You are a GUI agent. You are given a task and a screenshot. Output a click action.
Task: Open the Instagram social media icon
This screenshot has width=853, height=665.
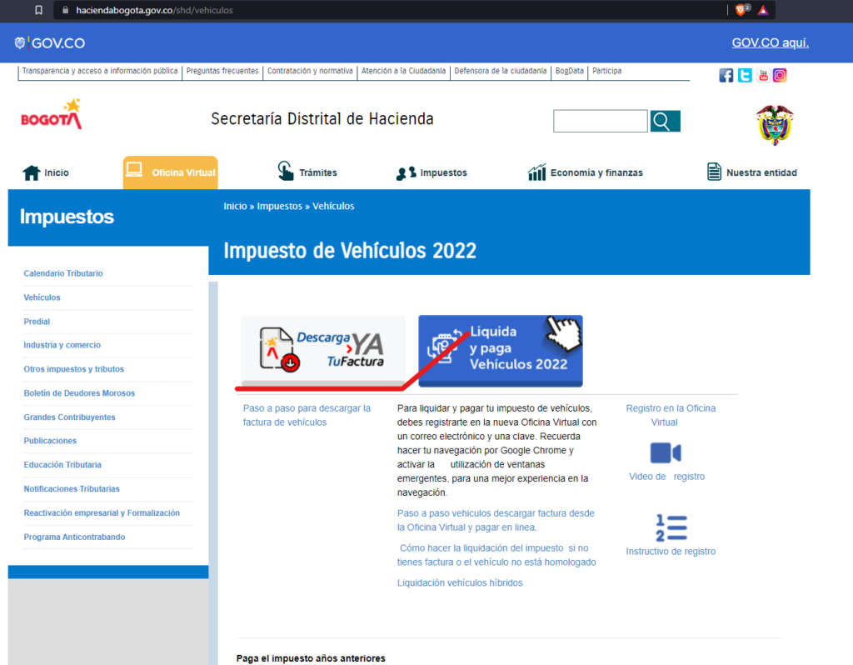click(780, 75)
